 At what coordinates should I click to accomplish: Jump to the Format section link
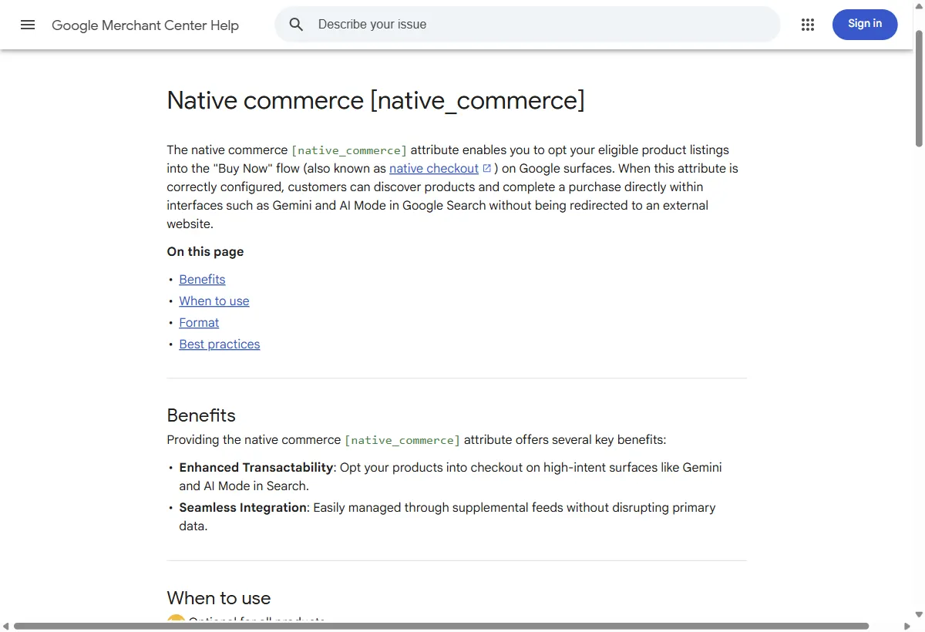199,322
